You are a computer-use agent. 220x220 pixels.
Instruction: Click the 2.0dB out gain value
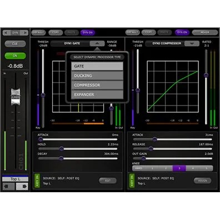pos(209,154)
